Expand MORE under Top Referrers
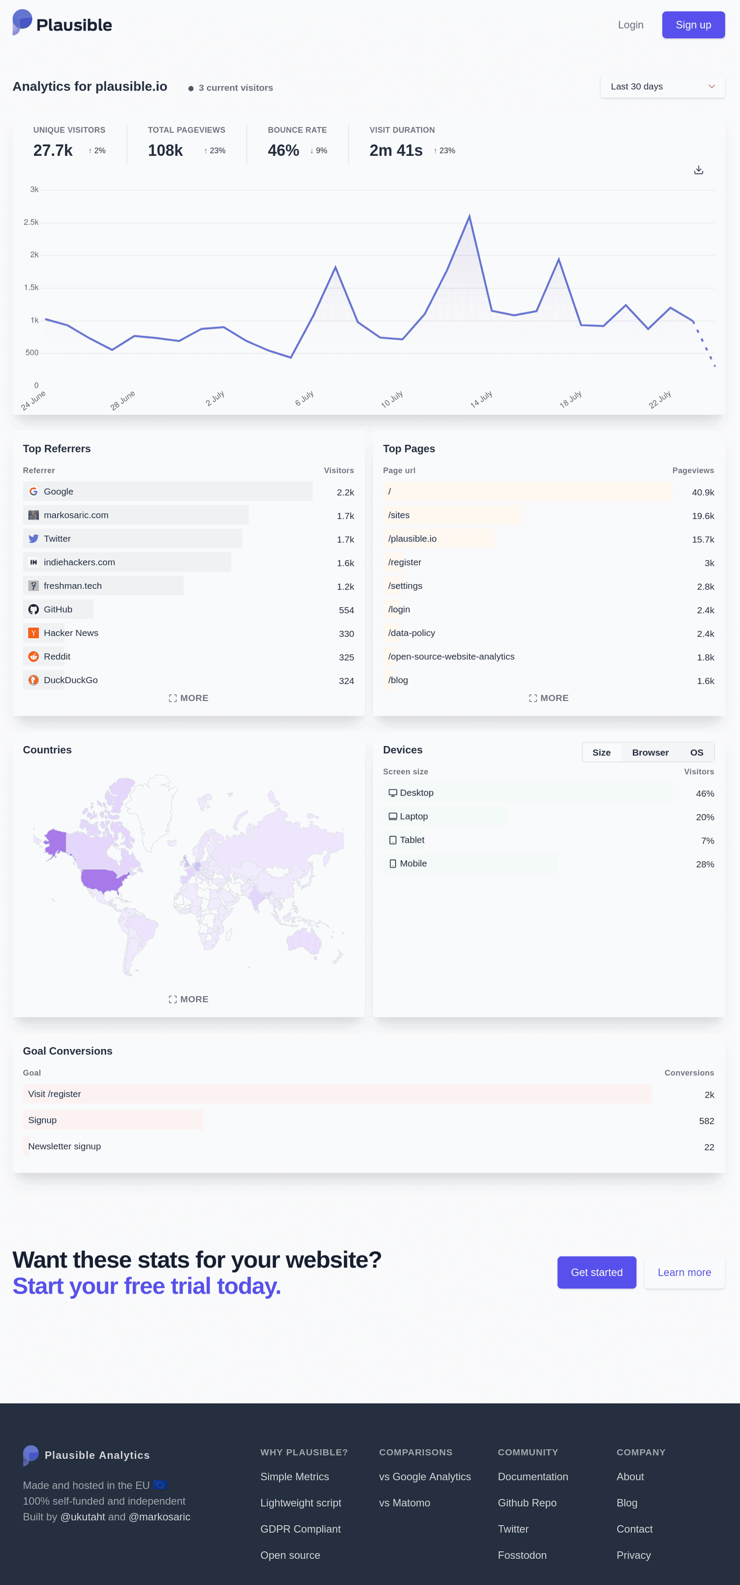Viewport: 740px width, 1585px height. click(x=188, y=698)
